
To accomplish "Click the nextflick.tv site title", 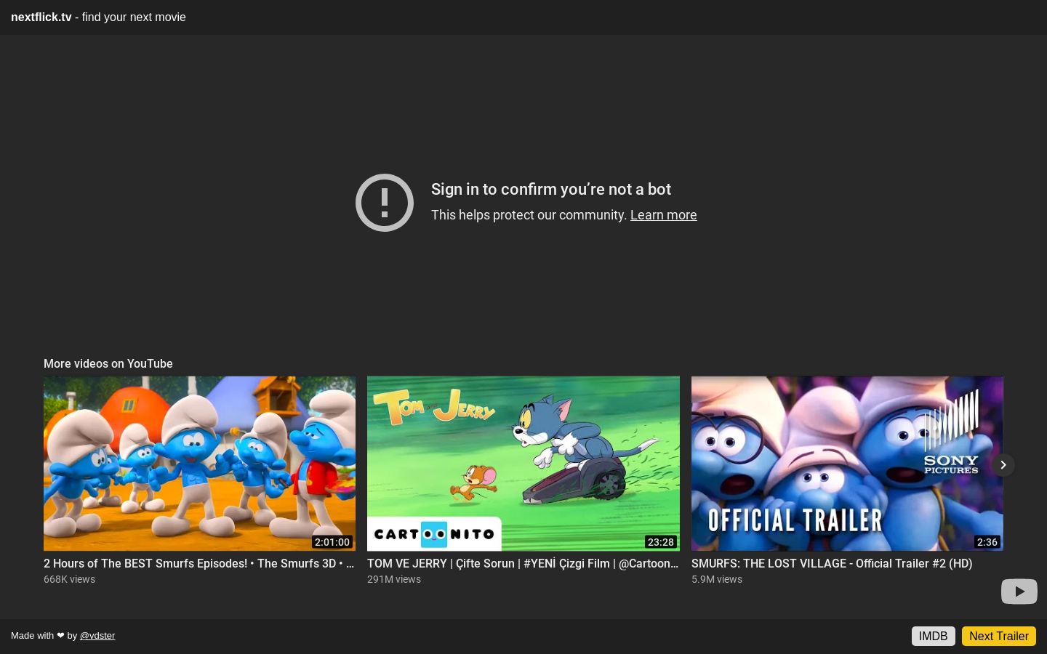I will tap(41, 17).
